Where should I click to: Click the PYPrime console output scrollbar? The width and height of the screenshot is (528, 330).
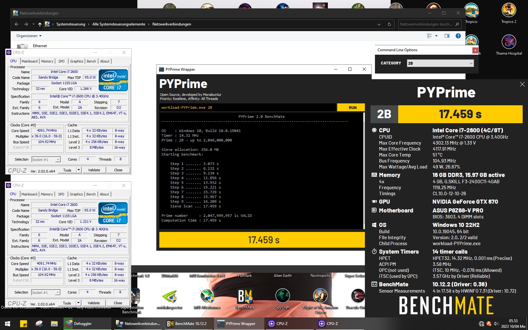tap(364, 171)
